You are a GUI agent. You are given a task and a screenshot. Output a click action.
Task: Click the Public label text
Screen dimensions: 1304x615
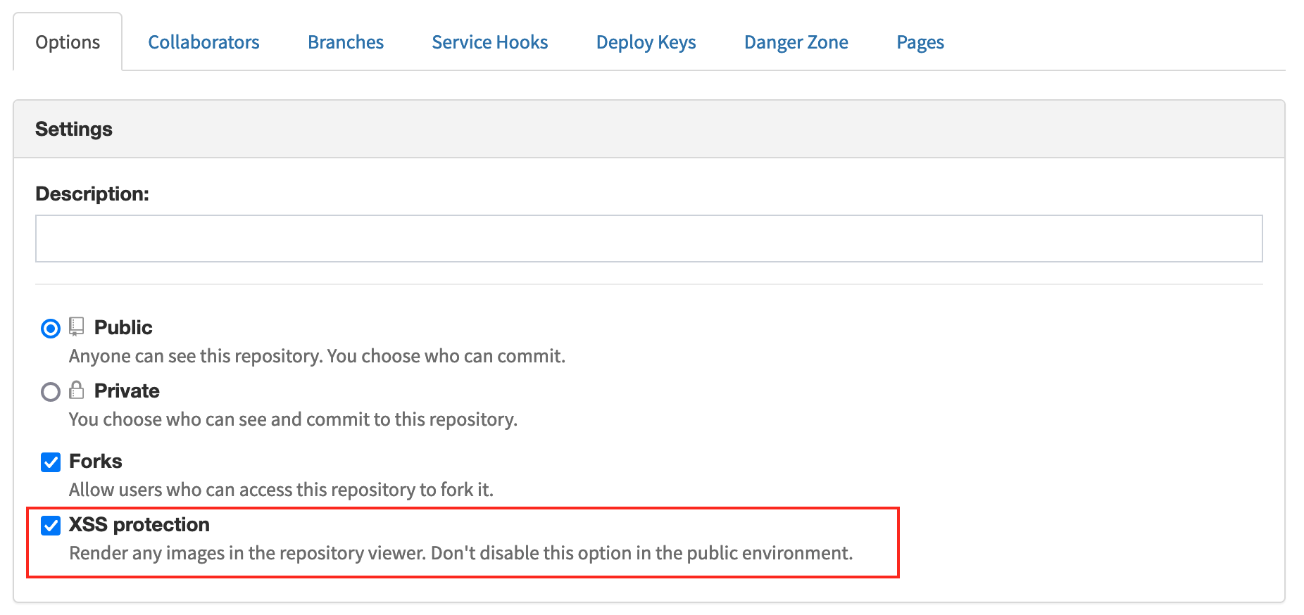click(x=123, y=327)
